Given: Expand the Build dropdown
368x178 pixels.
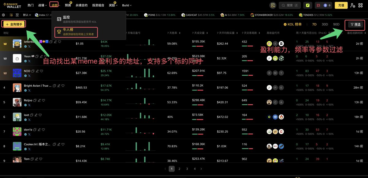Looking at the screenshot, I should click(127, 5).
